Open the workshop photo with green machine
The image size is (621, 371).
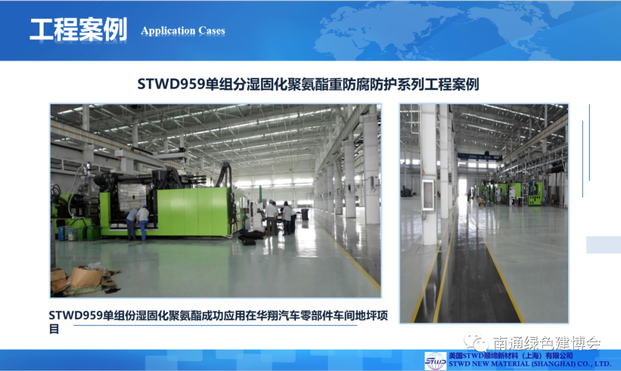point(216,201)
